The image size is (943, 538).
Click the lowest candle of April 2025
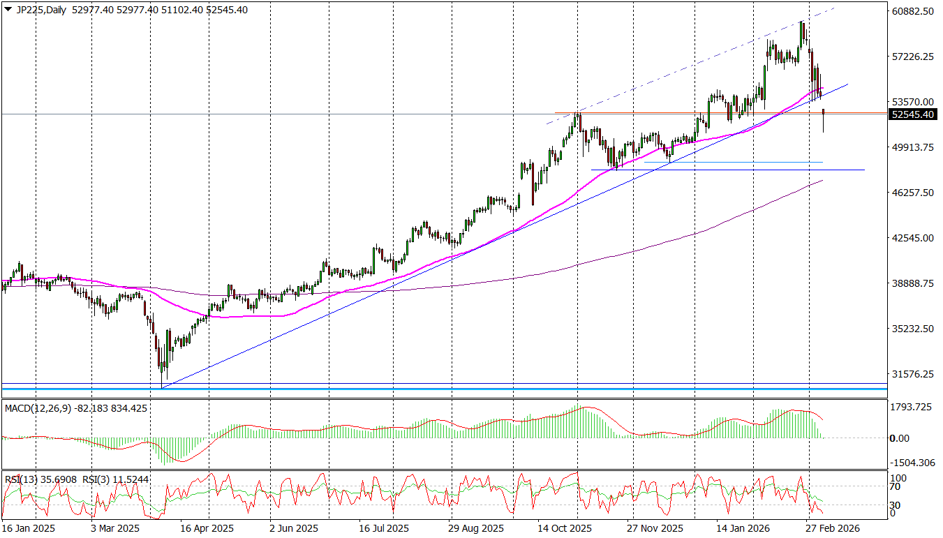(x=162, y=366)
